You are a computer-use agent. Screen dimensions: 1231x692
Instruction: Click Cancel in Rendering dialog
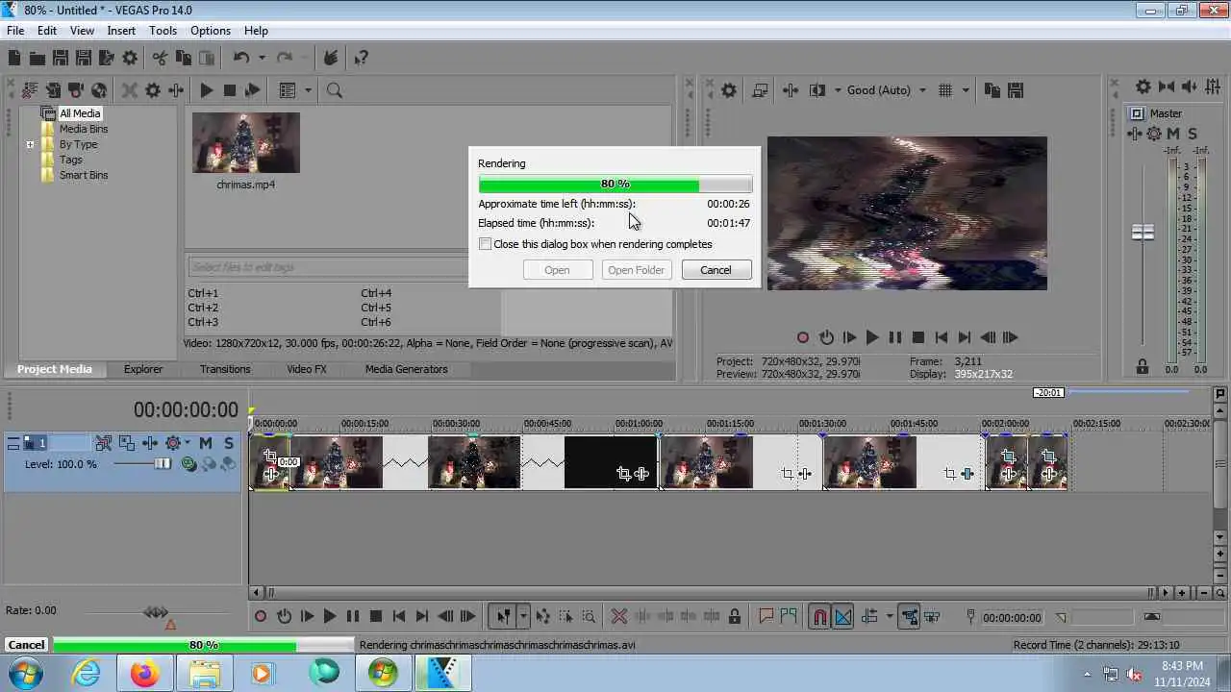(x=716, y=270)
